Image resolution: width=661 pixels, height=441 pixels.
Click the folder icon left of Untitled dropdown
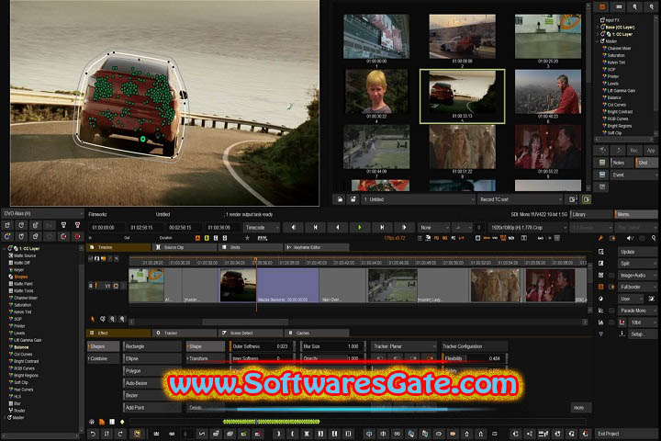pyautogui.click(x=340, y=199)
